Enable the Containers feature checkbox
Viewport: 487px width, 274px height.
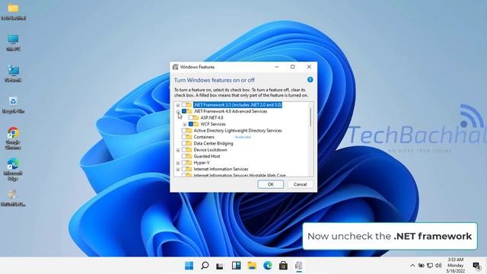point(184,137)
